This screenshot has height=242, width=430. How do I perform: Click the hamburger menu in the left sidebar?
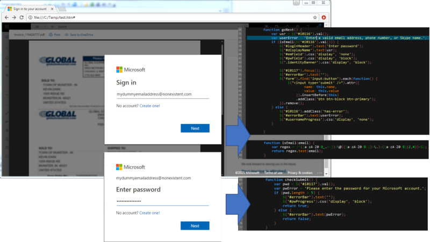(x=6, y=36)
